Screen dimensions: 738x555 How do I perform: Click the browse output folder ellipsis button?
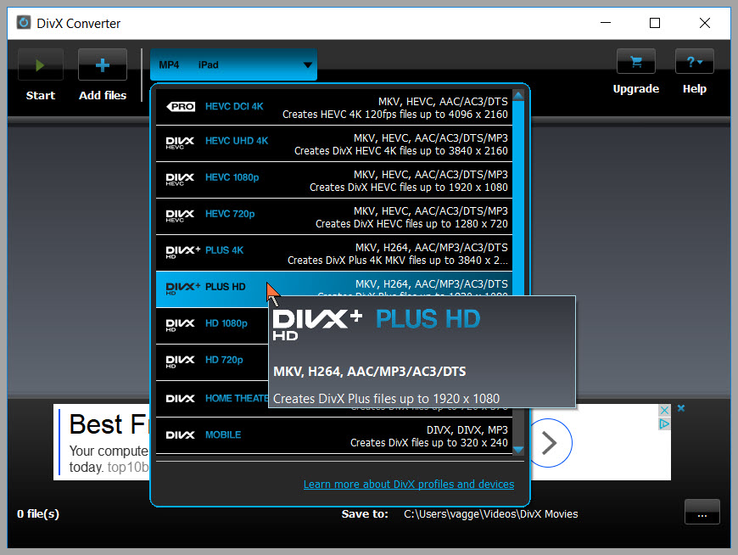coord(702,512)
